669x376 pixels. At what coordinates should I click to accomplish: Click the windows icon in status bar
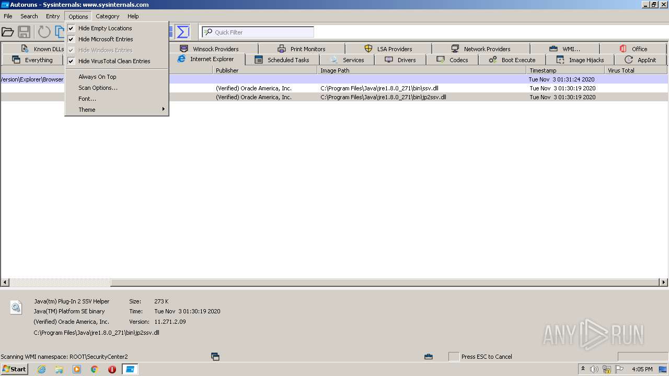pos(215,357)
